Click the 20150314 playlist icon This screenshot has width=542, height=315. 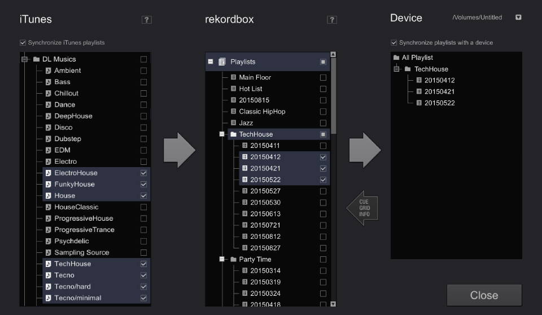(244, 270)
